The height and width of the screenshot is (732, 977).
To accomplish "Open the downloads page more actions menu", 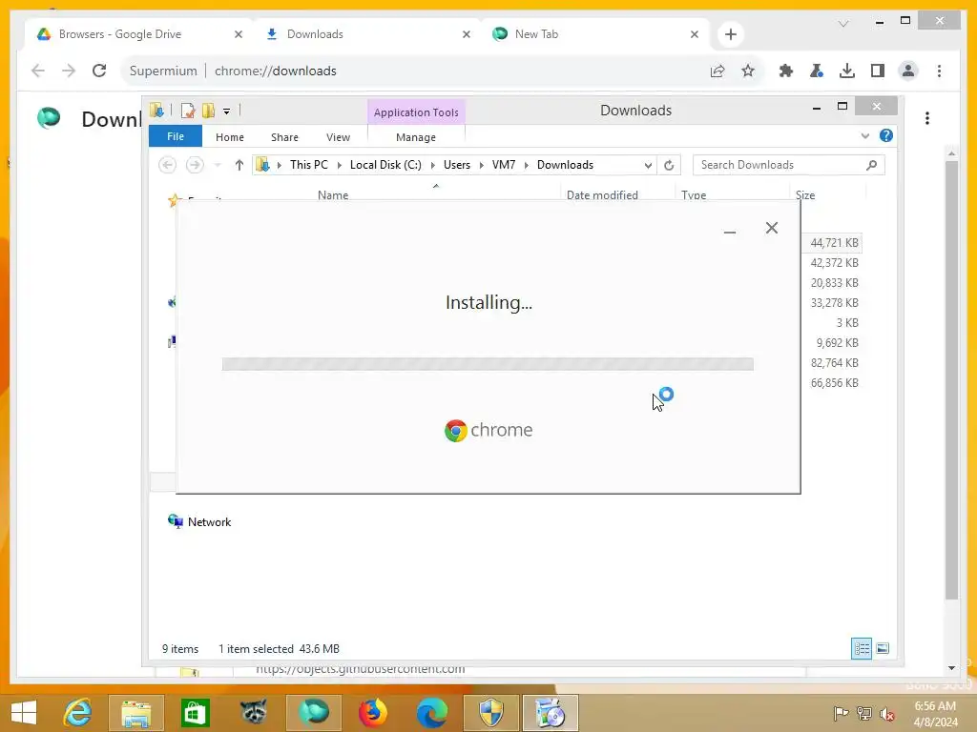I will (x=927, y=118).
